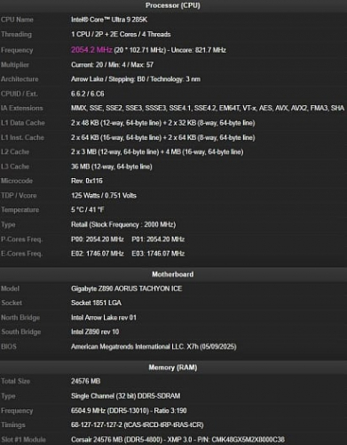Click the E02: 1746.07 MHz core frequency

tap(98, 254)
